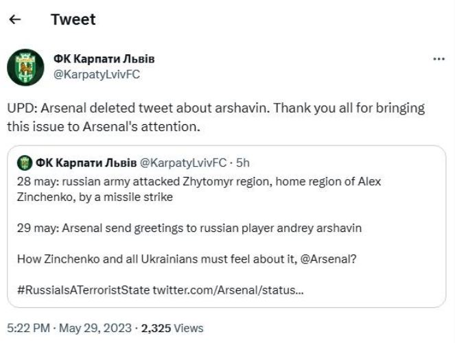
Task: Click the Tweet page heading
Action: pos(73,19)
